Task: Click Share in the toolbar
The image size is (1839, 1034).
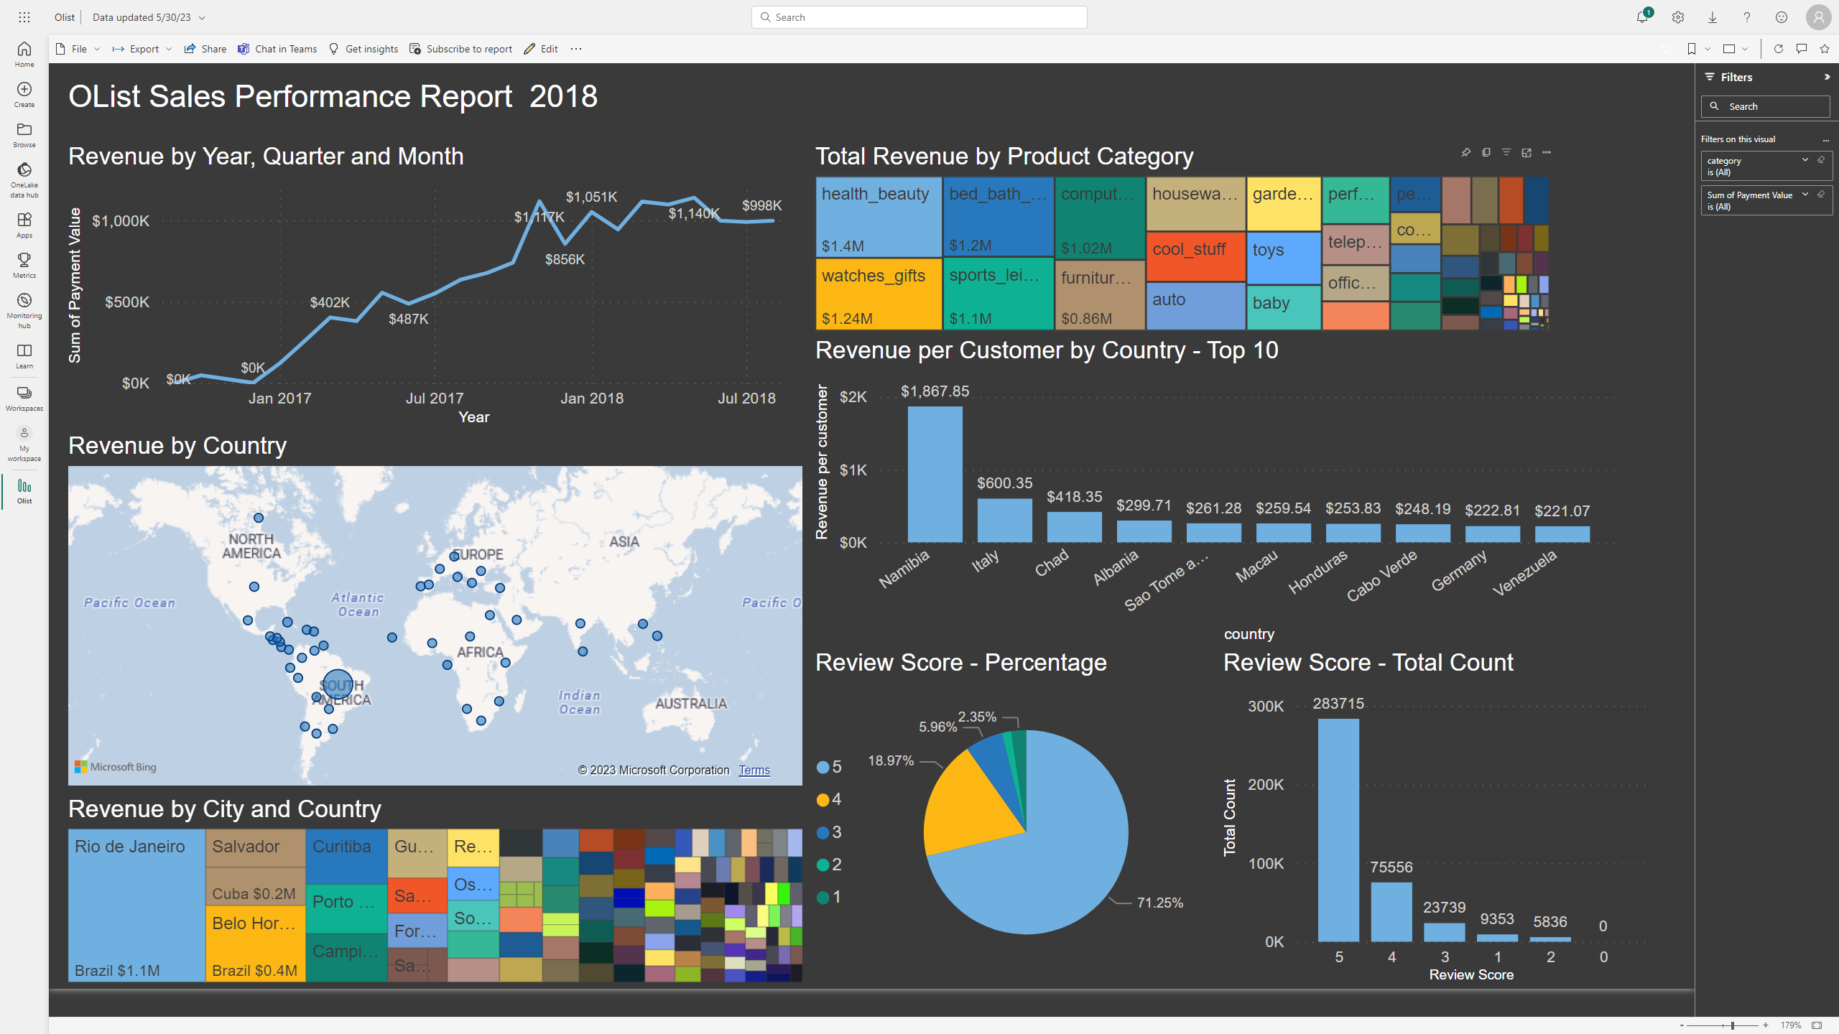Action: (205, 49)
